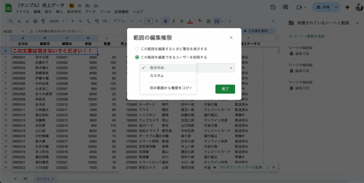Format as yen currency

point(72,21)
